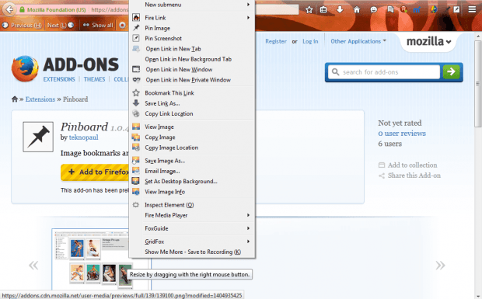Click the dark pushpin toolbar icon
Viewport: 482px width, 299px height.
[x=449, y=9]
